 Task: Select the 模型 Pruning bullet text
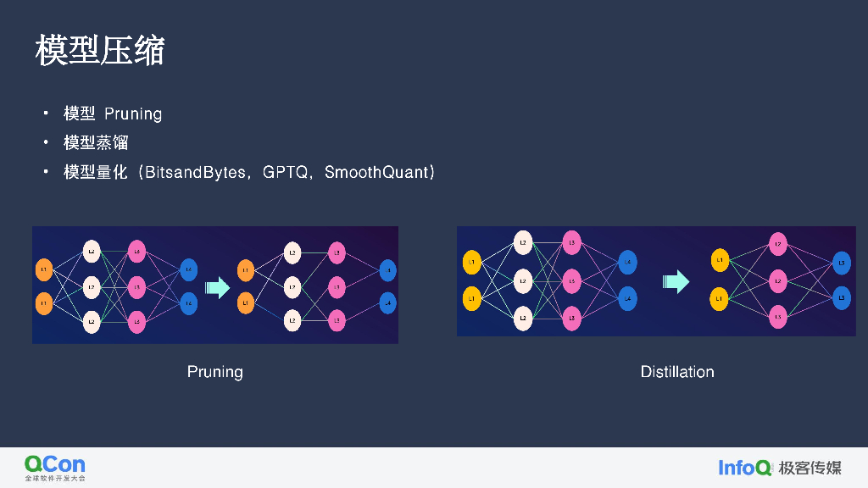pos(113,114)
